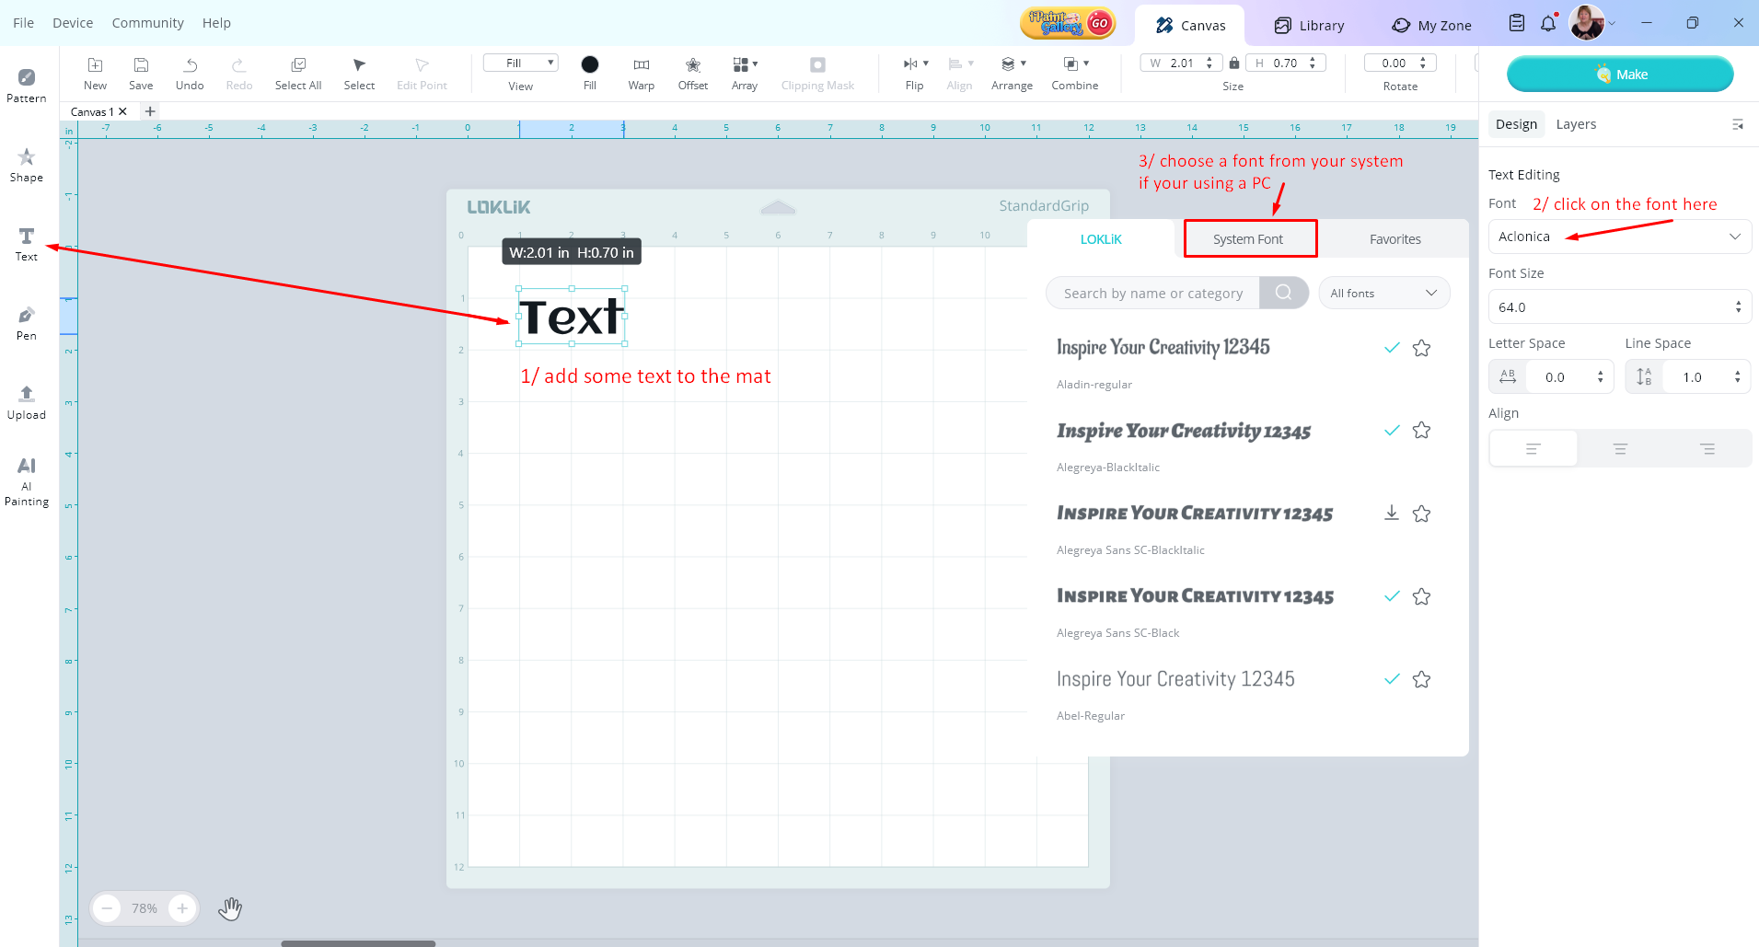Favorite the Aladin-regular font with star
This screenshot has height=947, width=1759.
pyautogui.click(x=1421, y=348)
